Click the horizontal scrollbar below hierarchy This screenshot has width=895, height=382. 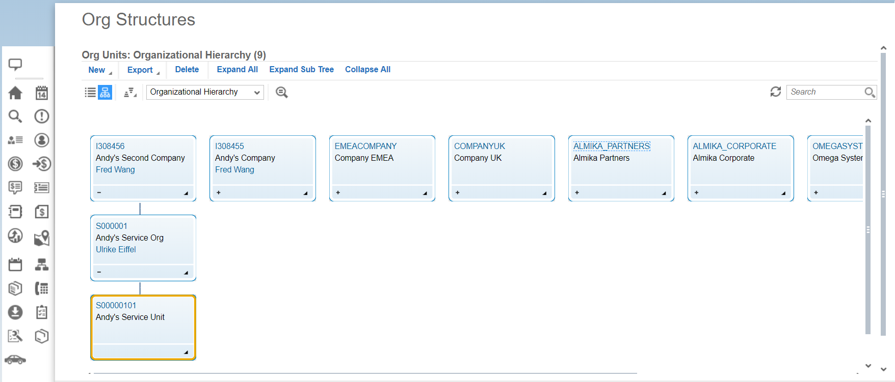(365, 373)
